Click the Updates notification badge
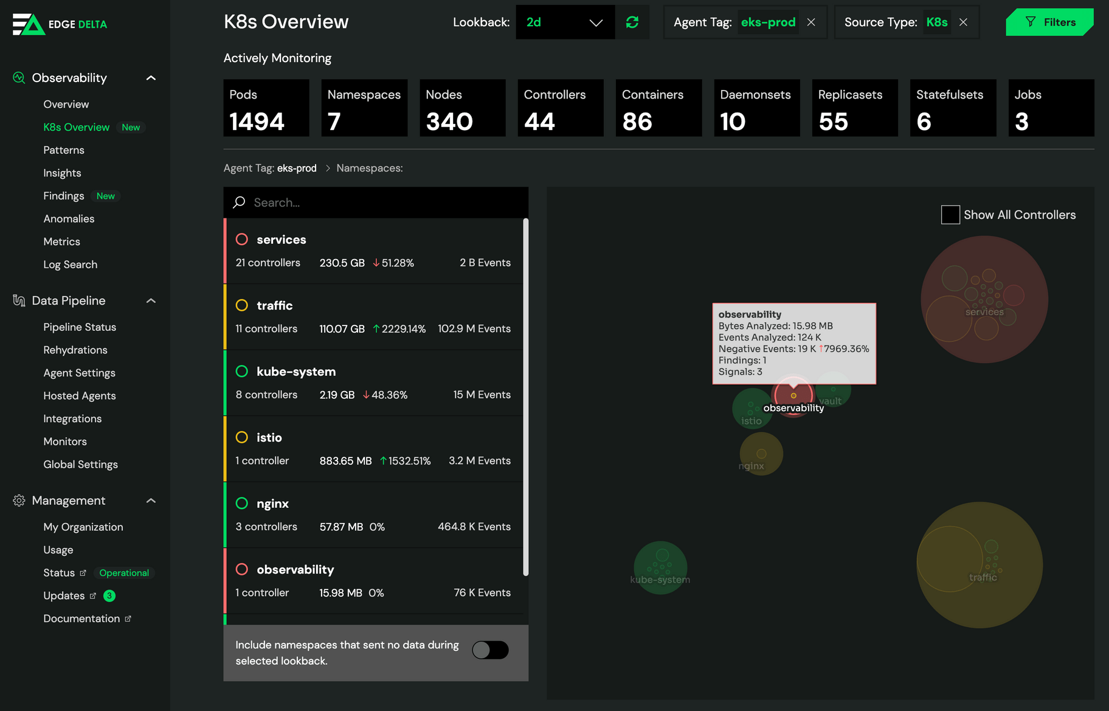Screen dimensions: 1109x711 click(x=109, y=596)
